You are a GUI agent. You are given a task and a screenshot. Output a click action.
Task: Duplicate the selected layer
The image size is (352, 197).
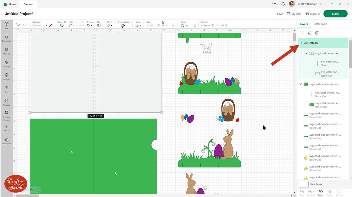pyautogui.click(x=309, y=33)
